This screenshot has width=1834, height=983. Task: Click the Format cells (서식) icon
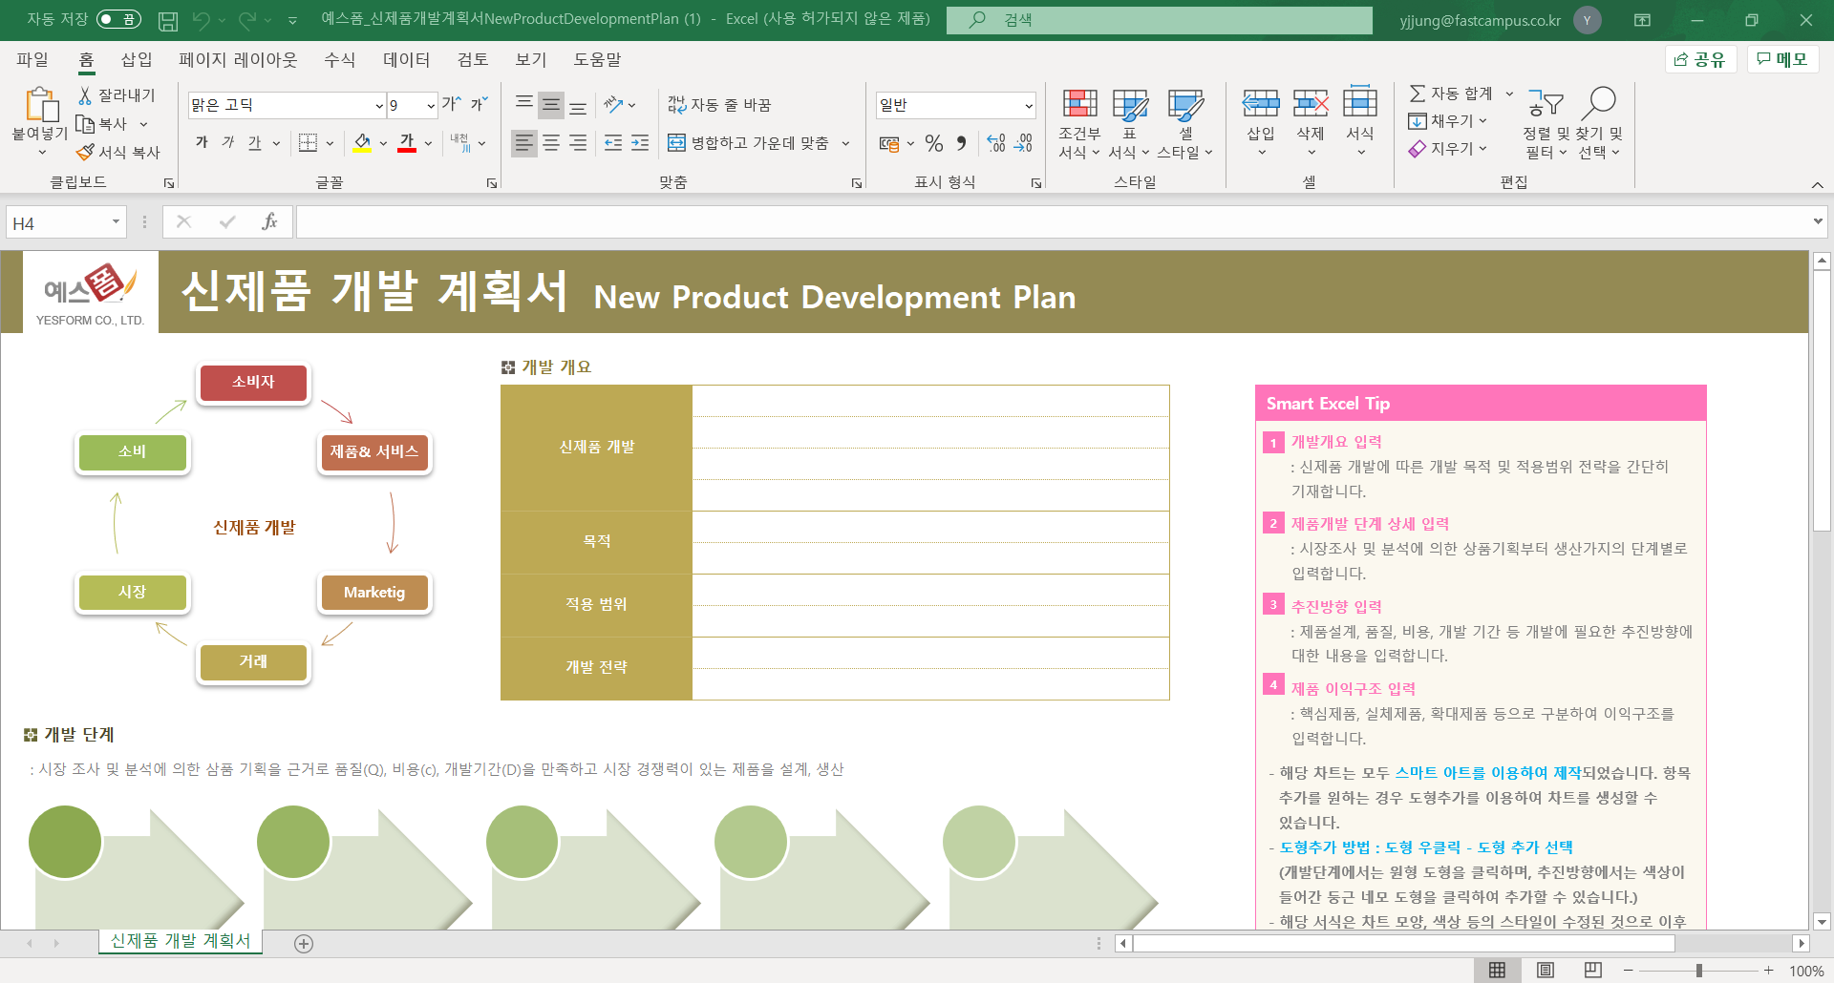click(1360, 103)
